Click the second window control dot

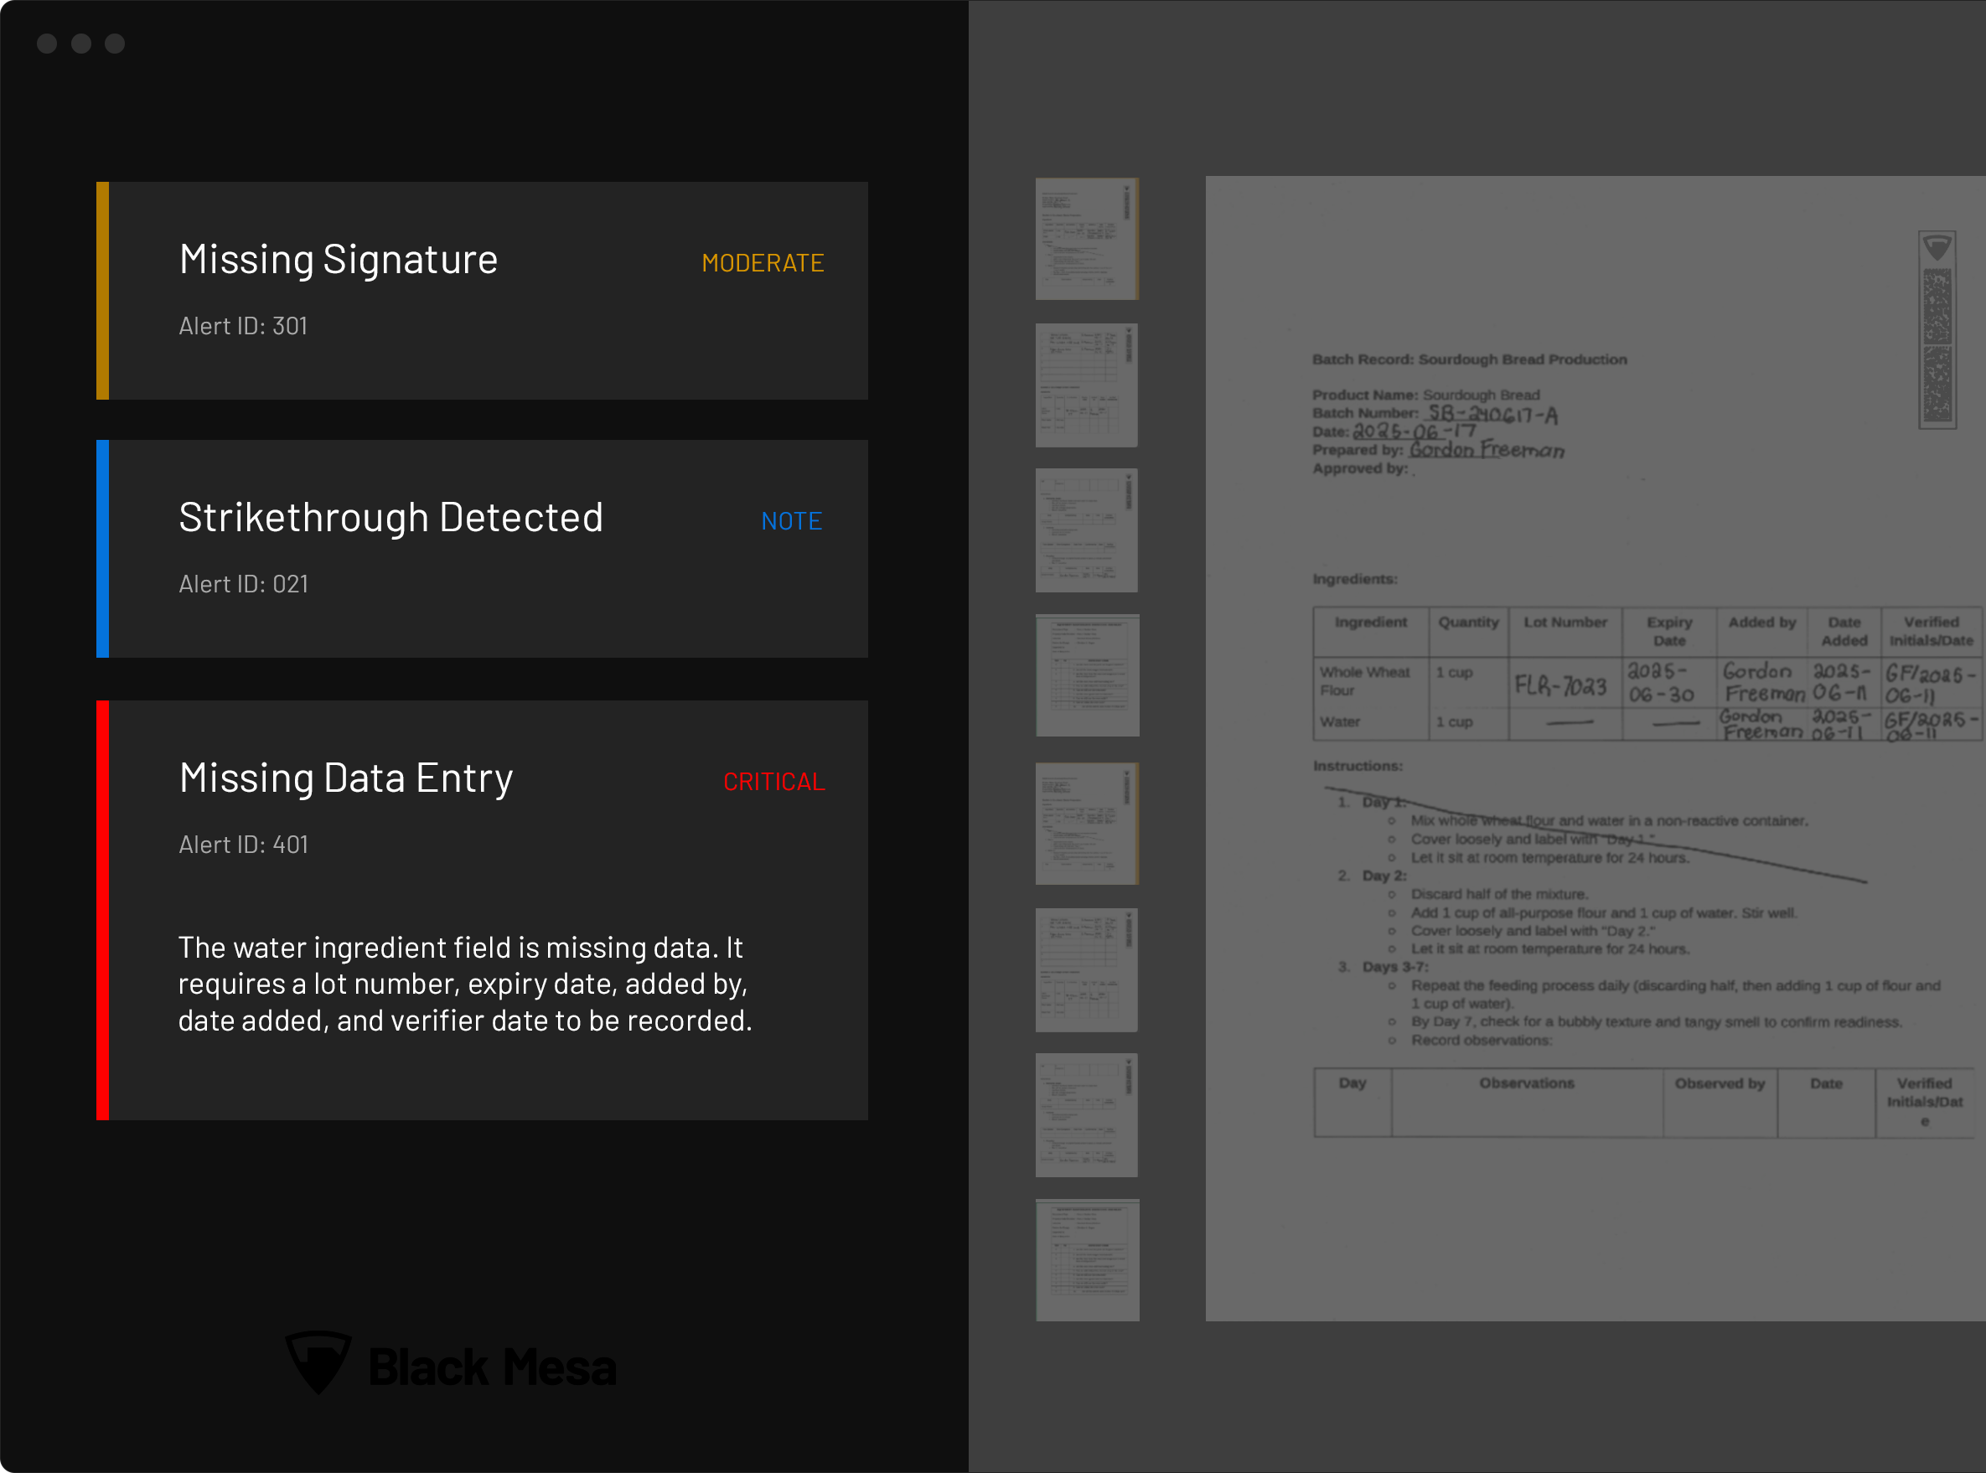(81, 44)
